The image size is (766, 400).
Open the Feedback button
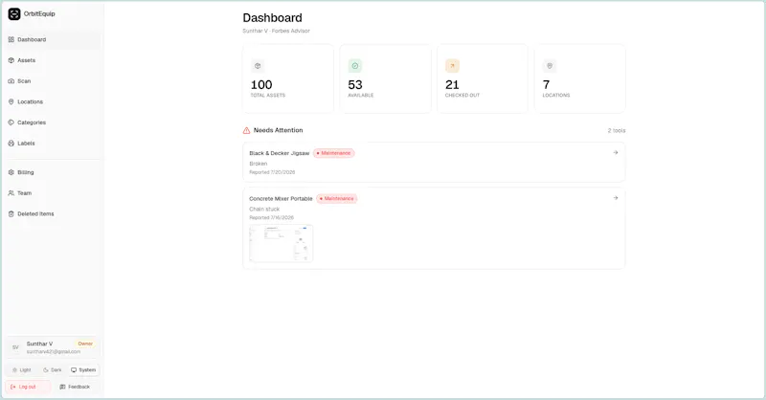click(x=76, y=387)
